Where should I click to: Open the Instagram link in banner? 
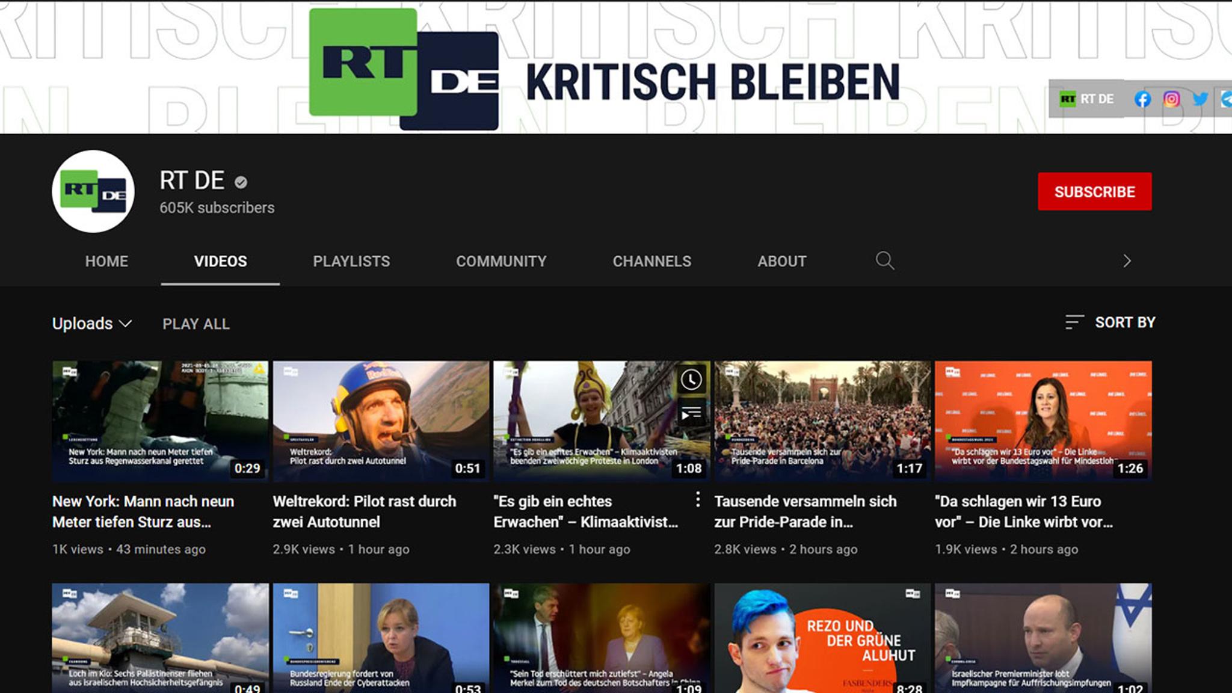[x=1171, y=99]
